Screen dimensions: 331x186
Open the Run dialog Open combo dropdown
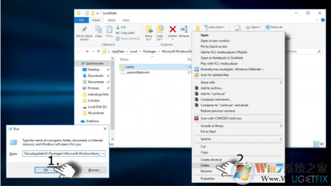click(103, 154)
